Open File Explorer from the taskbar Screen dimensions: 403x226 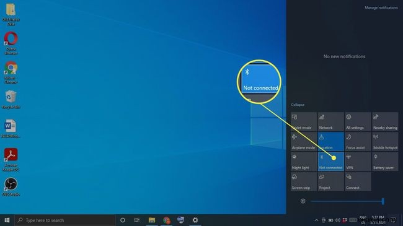coord(152,220)
